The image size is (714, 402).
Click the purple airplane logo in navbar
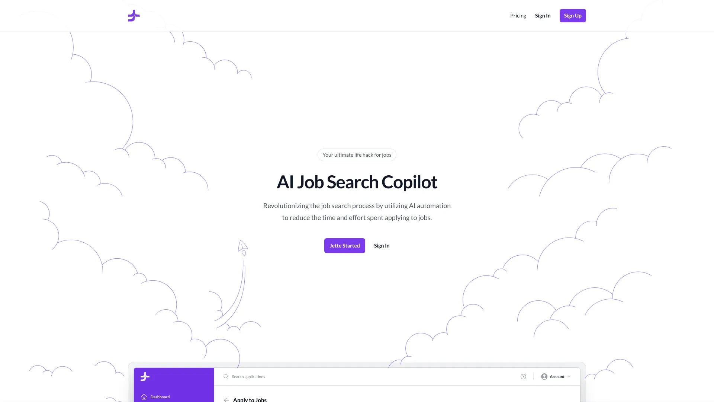point(134,16)
